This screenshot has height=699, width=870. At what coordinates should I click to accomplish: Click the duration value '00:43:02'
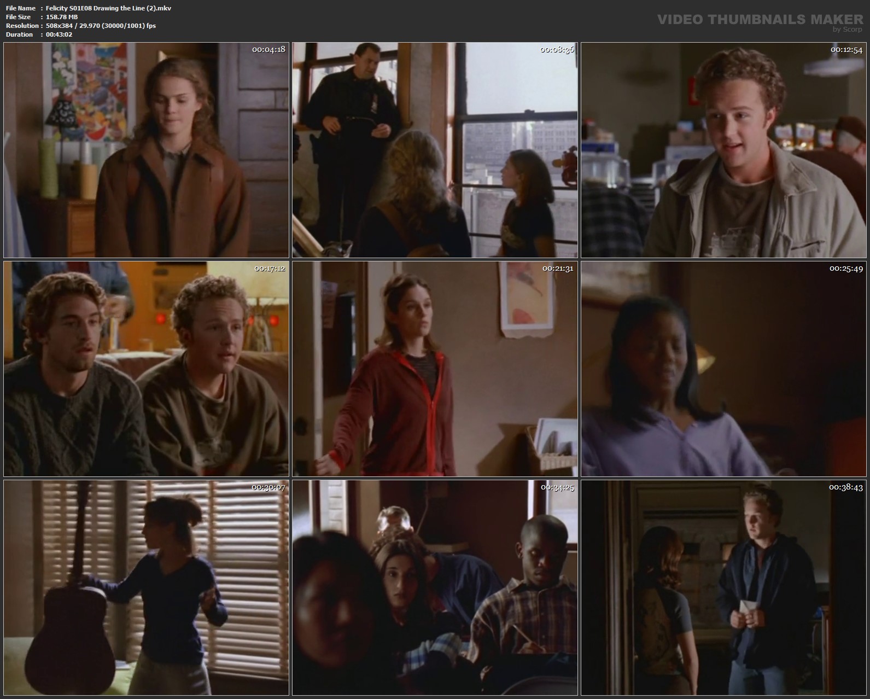click(x=59, y=34)
